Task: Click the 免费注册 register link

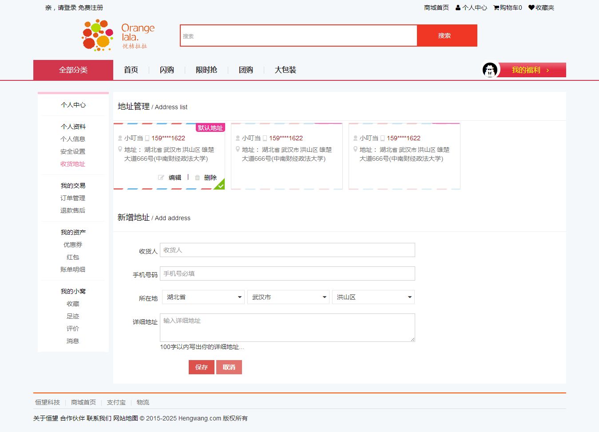Action: pyautogui.click(x=91, y=8)
